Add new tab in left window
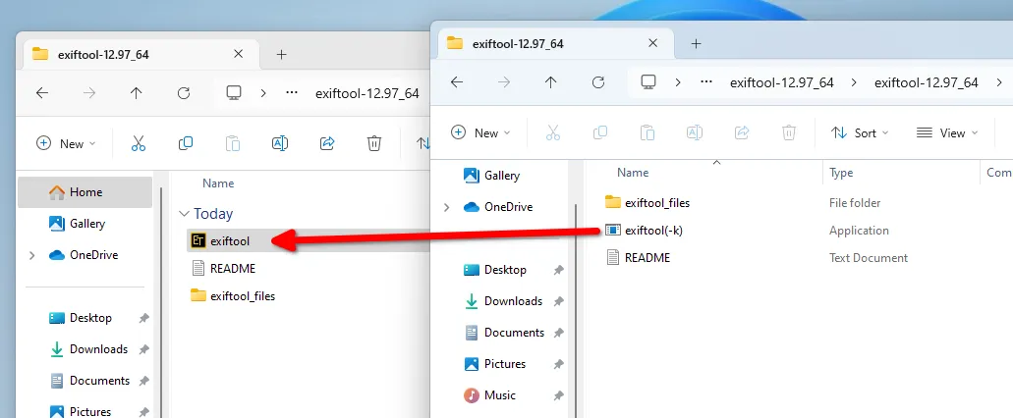 point(281,55)
